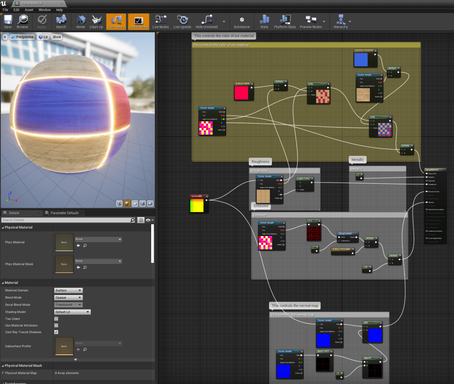Open the Blend Mode dropdown
This screenshot has width=454, height=384.
[68, 298]
